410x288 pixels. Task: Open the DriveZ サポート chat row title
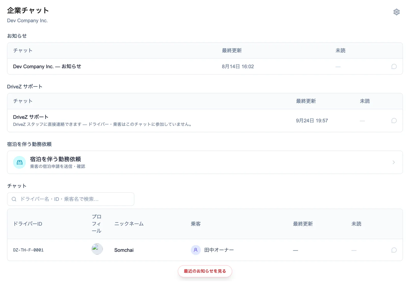click(x=31, y=117)
